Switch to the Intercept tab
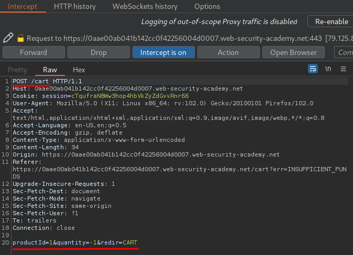 23,6
